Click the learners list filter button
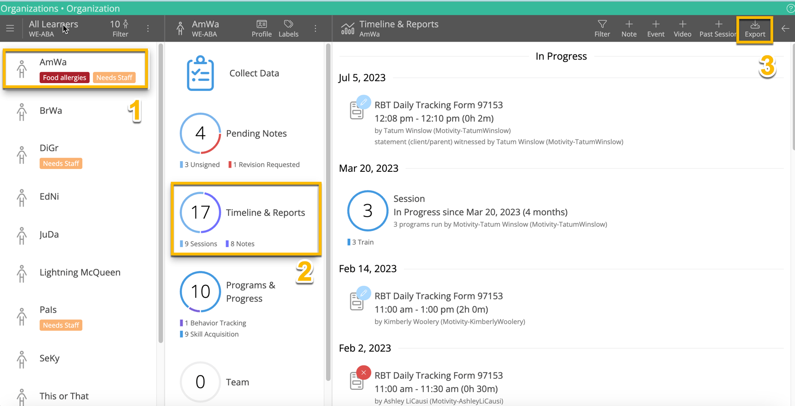This screenshot has width=795, height=406. [120, 29]
